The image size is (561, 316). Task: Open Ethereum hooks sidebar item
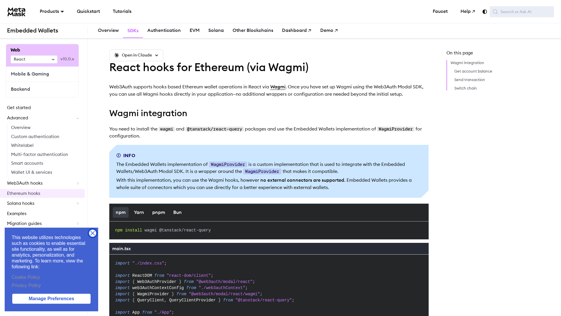click(x=42, y=193)
